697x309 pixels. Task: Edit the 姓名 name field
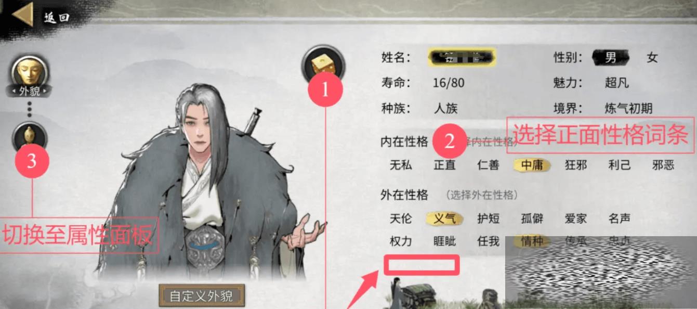[462, 57]
